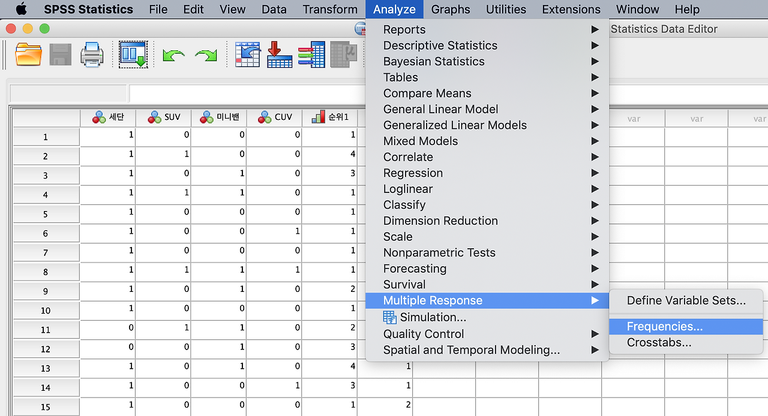Expand the Tables submenu
Viewport: 768px width, 416px height.
click(x=487, y=77)
